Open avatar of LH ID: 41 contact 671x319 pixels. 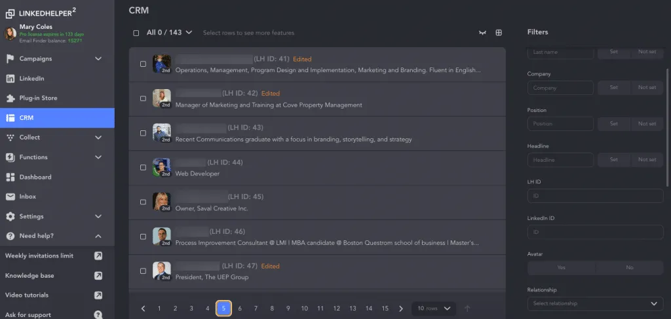tap(162, 64)
